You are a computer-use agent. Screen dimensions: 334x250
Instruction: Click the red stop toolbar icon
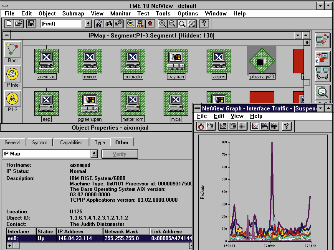(x=150, y=24)
